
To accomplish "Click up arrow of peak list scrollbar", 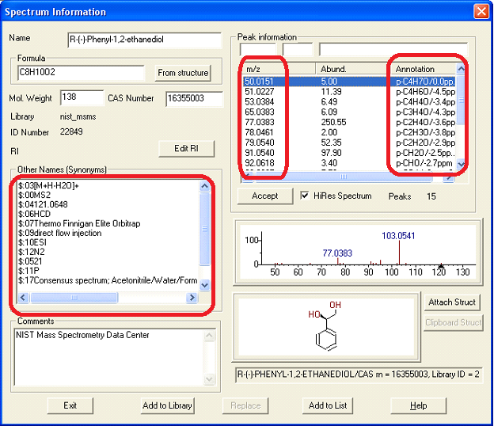I will coord(461,68).
